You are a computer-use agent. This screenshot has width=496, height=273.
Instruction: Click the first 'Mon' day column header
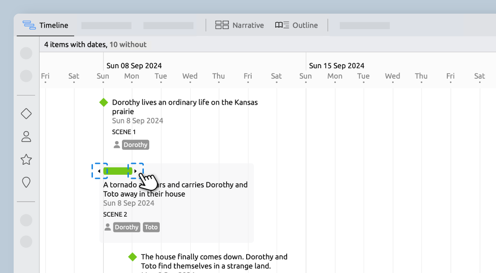[x=132, y=76]
